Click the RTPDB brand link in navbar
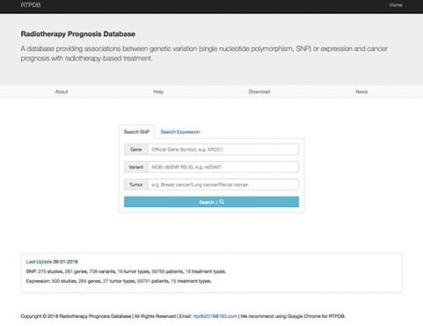This screenshot has width=423, height=326. pyautogui.click(x=31, y=5)
